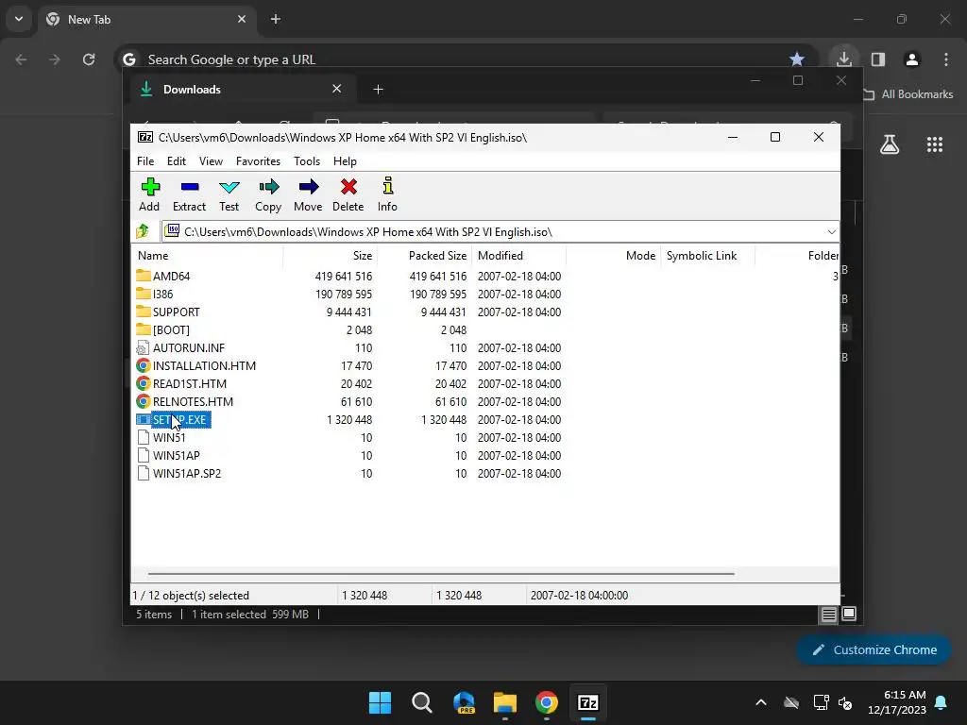Viewport: 967px width, 725px height.
Task: Sort by Symbolic Link column header
Action: 707,255
